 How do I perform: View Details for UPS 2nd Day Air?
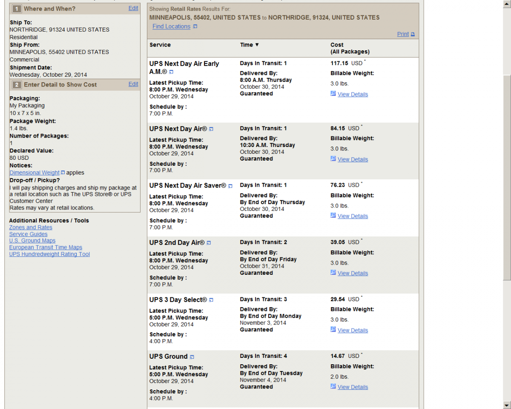pyautogui.click(x=353, y=274)
